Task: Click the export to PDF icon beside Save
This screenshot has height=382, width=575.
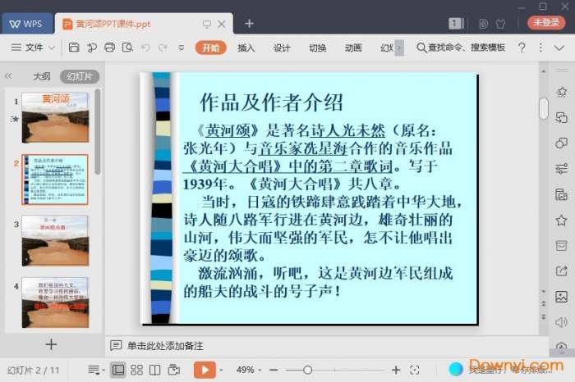Action: pyautogui.click(x=92, y=48)
